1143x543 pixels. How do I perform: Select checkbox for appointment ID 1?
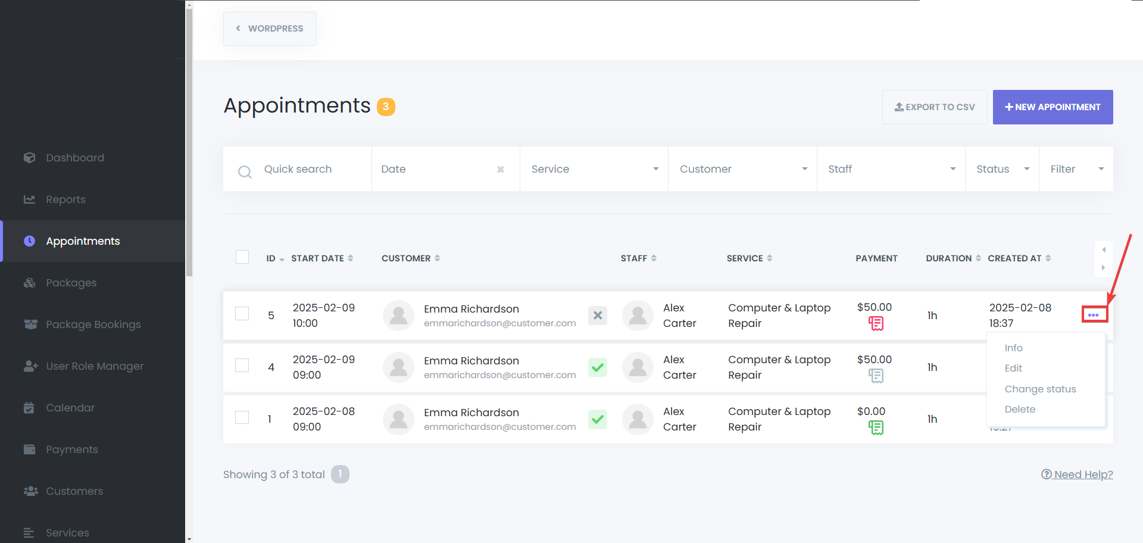[x=242, y=417]
